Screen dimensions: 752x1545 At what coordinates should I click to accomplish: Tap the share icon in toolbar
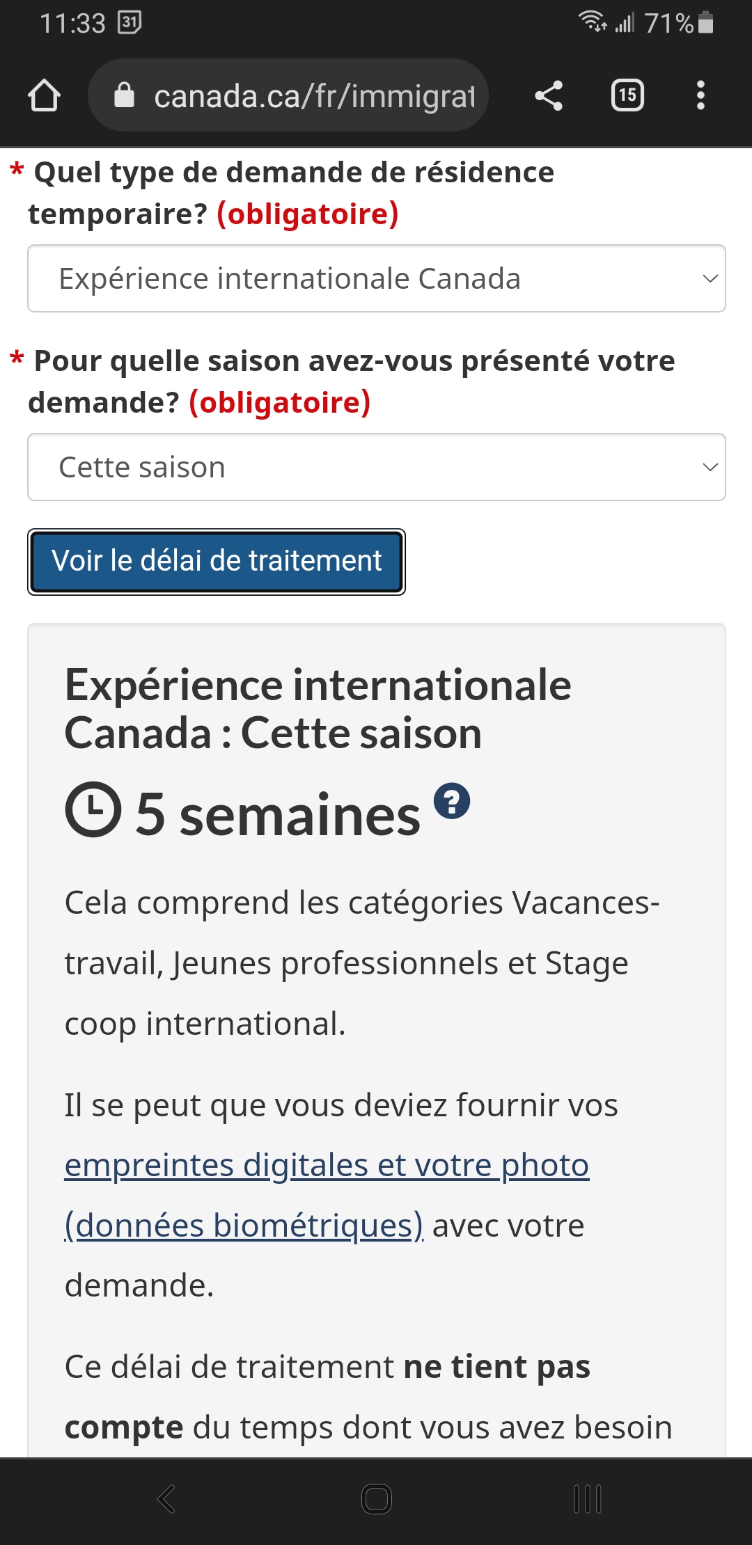(x=549, y=95)
